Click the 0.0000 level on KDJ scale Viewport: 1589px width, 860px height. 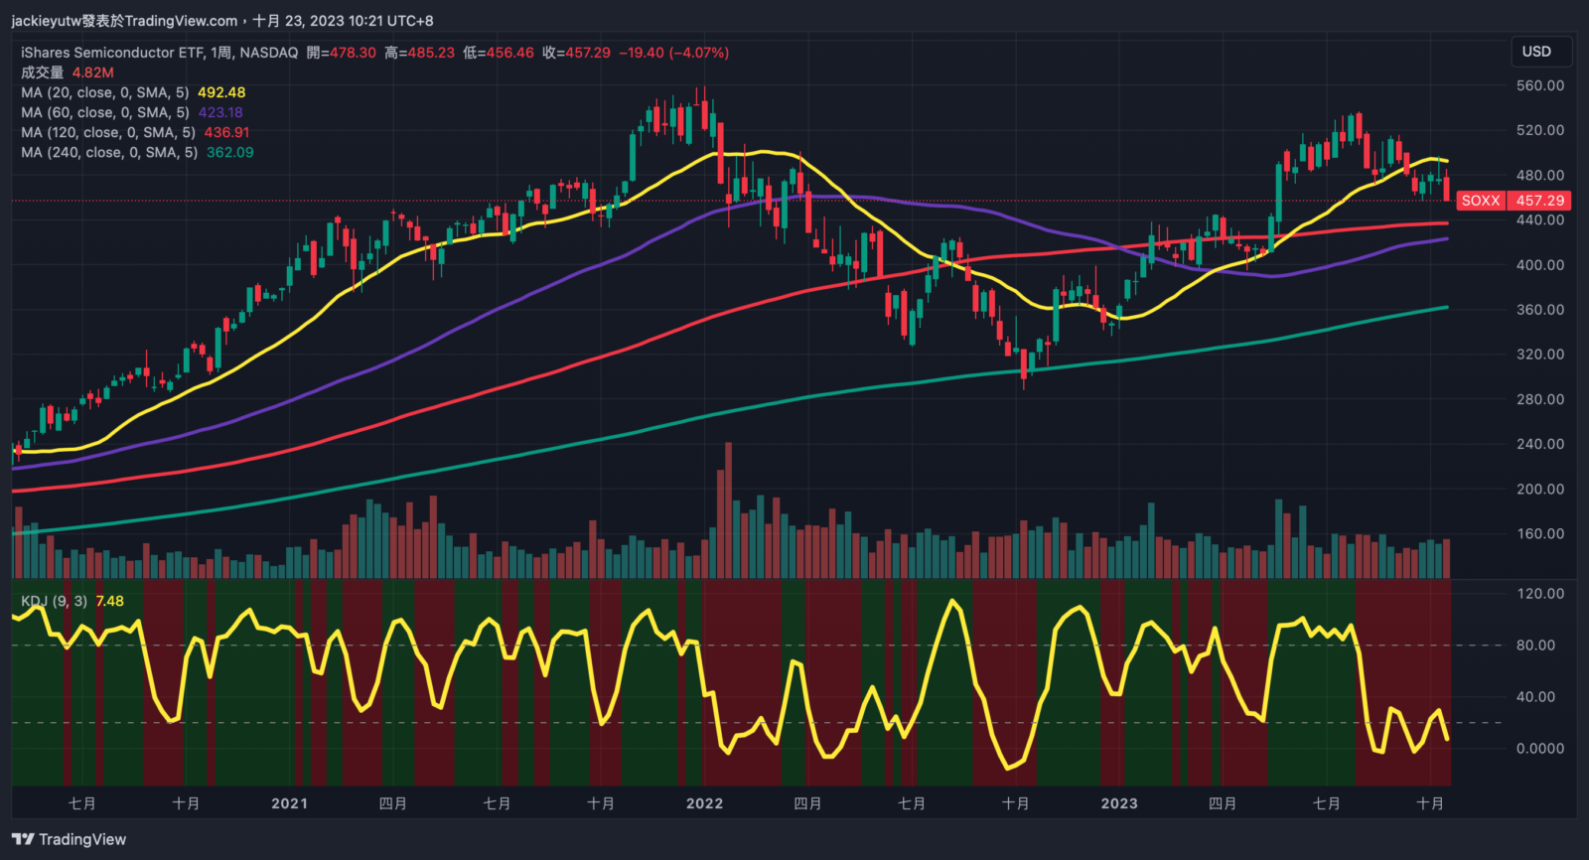(x=1539, y=749)
